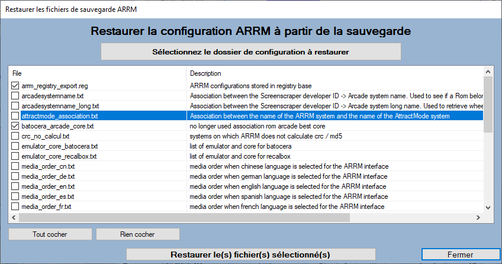
Task: Check the media_order_fr.txt checkbox
Action: [x=15, y=207]
